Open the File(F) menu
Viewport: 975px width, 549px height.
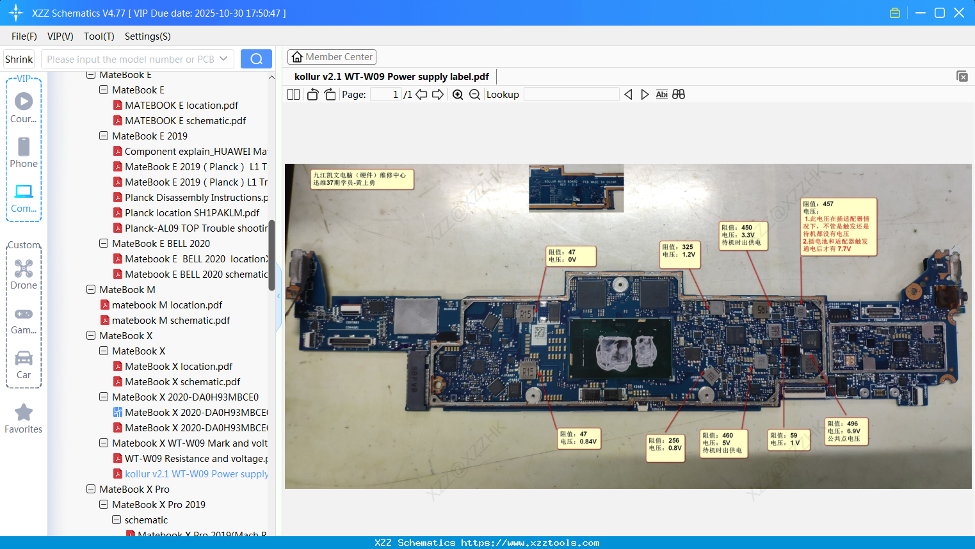pos(24,36)
